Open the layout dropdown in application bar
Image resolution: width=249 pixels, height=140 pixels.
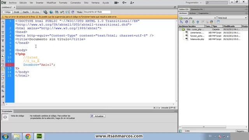116,3
